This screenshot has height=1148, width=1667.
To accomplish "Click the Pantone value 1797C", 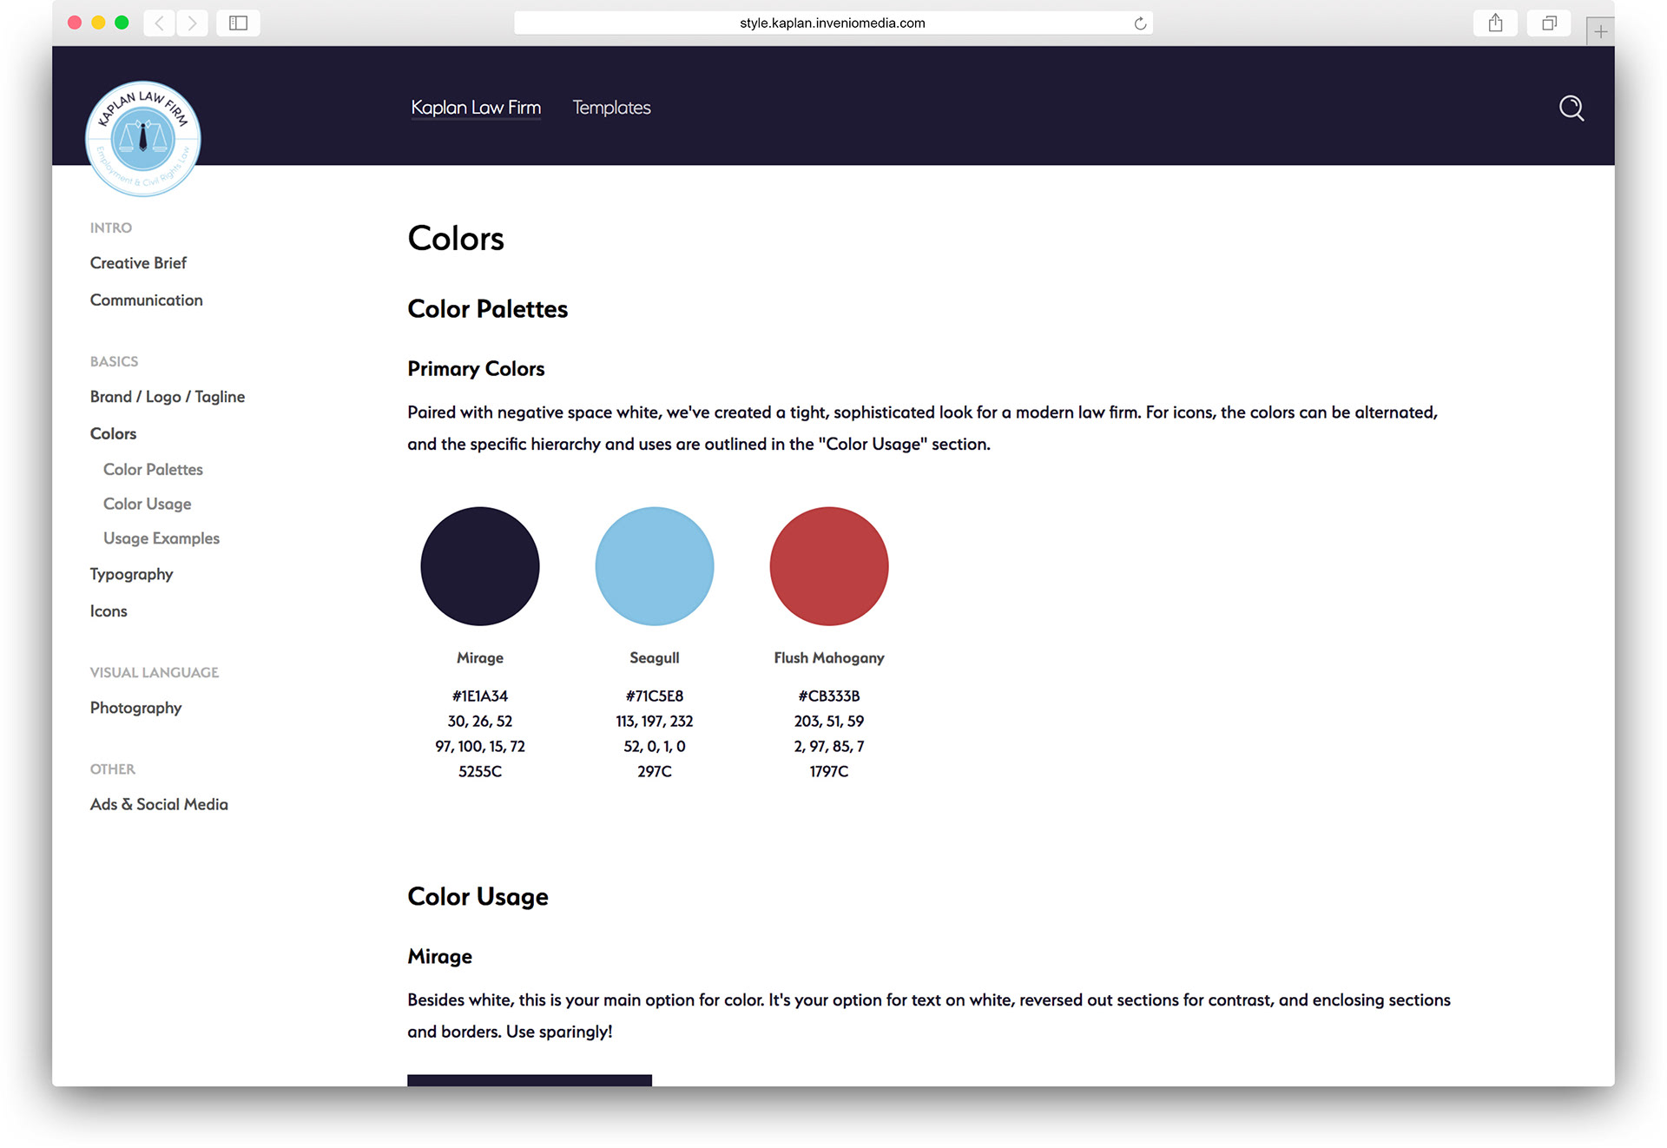I will click(829, 772).
